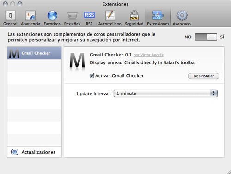This screenshot has width=231, height=174.
Task: Open the General preferences pane
Action: 10,18
